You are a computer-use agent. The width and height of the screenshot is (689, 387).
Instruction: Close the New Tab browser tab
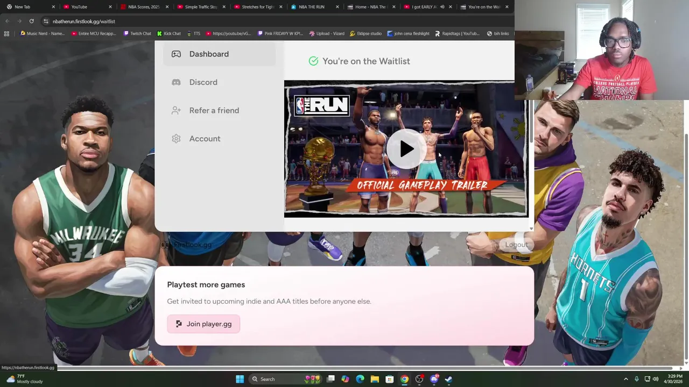pos(53,7)
